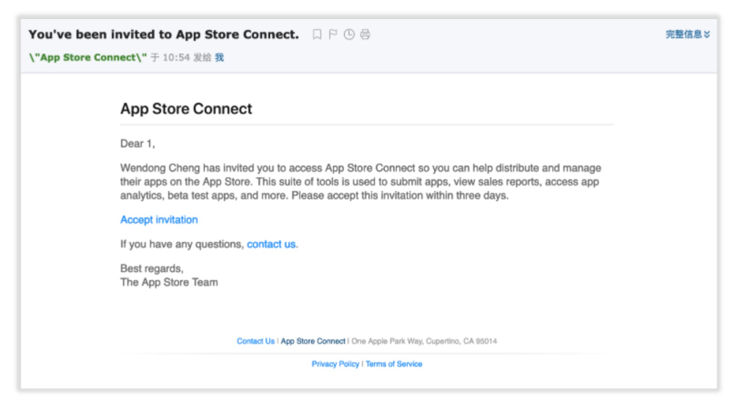Click the "Dear 1," greeting text
The image size is (737, 414).
pyautogui.click(x=138, y=143)
